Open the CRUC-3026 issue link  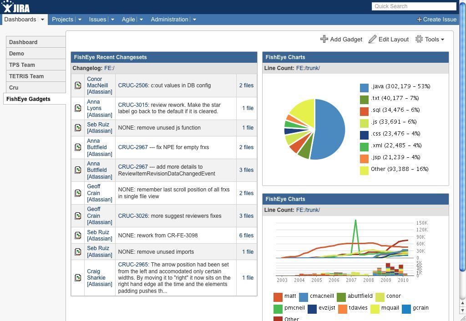point(133,216)
